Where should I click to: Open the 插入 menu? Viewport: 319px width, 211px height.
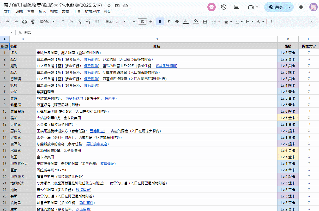tap(42, 11)
